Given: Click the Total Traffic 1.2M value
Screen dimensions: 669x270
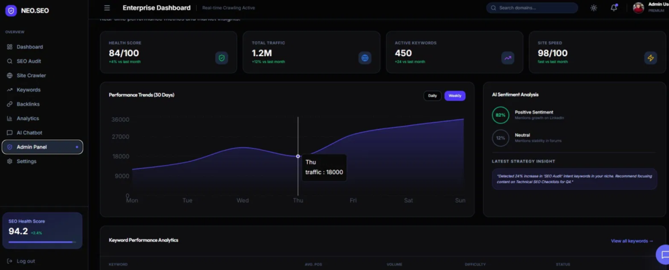Looking at the screenshot, I should tap(261, 53).
